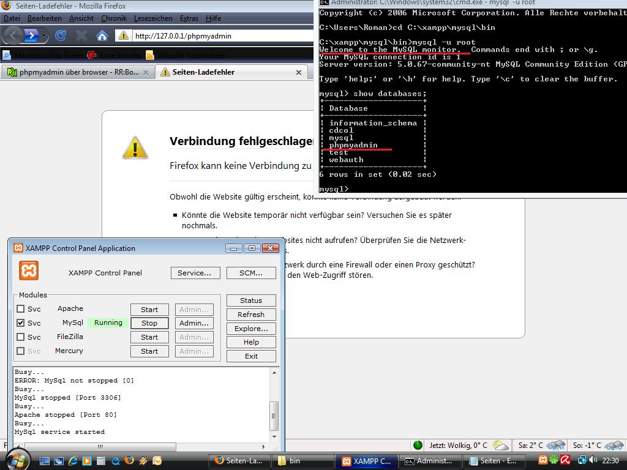Launch Firefox from quick launch
The width and height of the screenshot is (627, 470).
click(x=129, y=460)
